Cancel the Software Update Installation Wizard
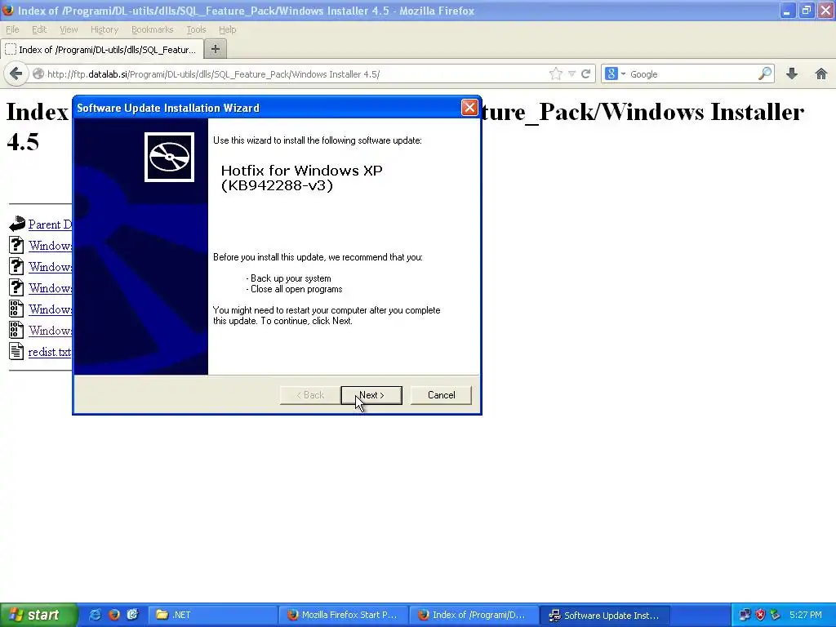The height and width of the screenshot is (627, 836). [x=441, y=395]
